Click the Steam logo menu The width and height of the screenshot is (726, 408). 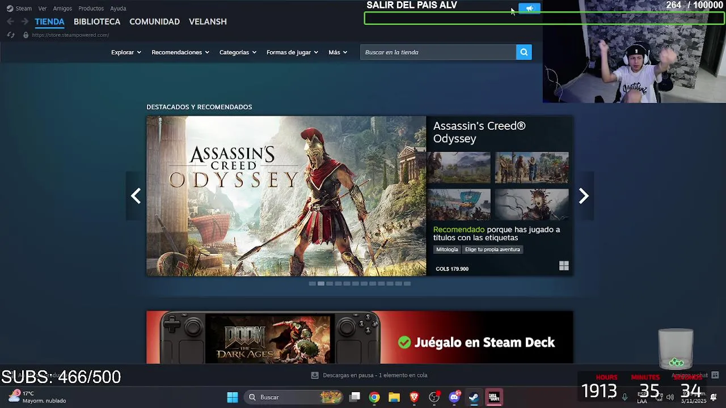[x=10, y=8]
